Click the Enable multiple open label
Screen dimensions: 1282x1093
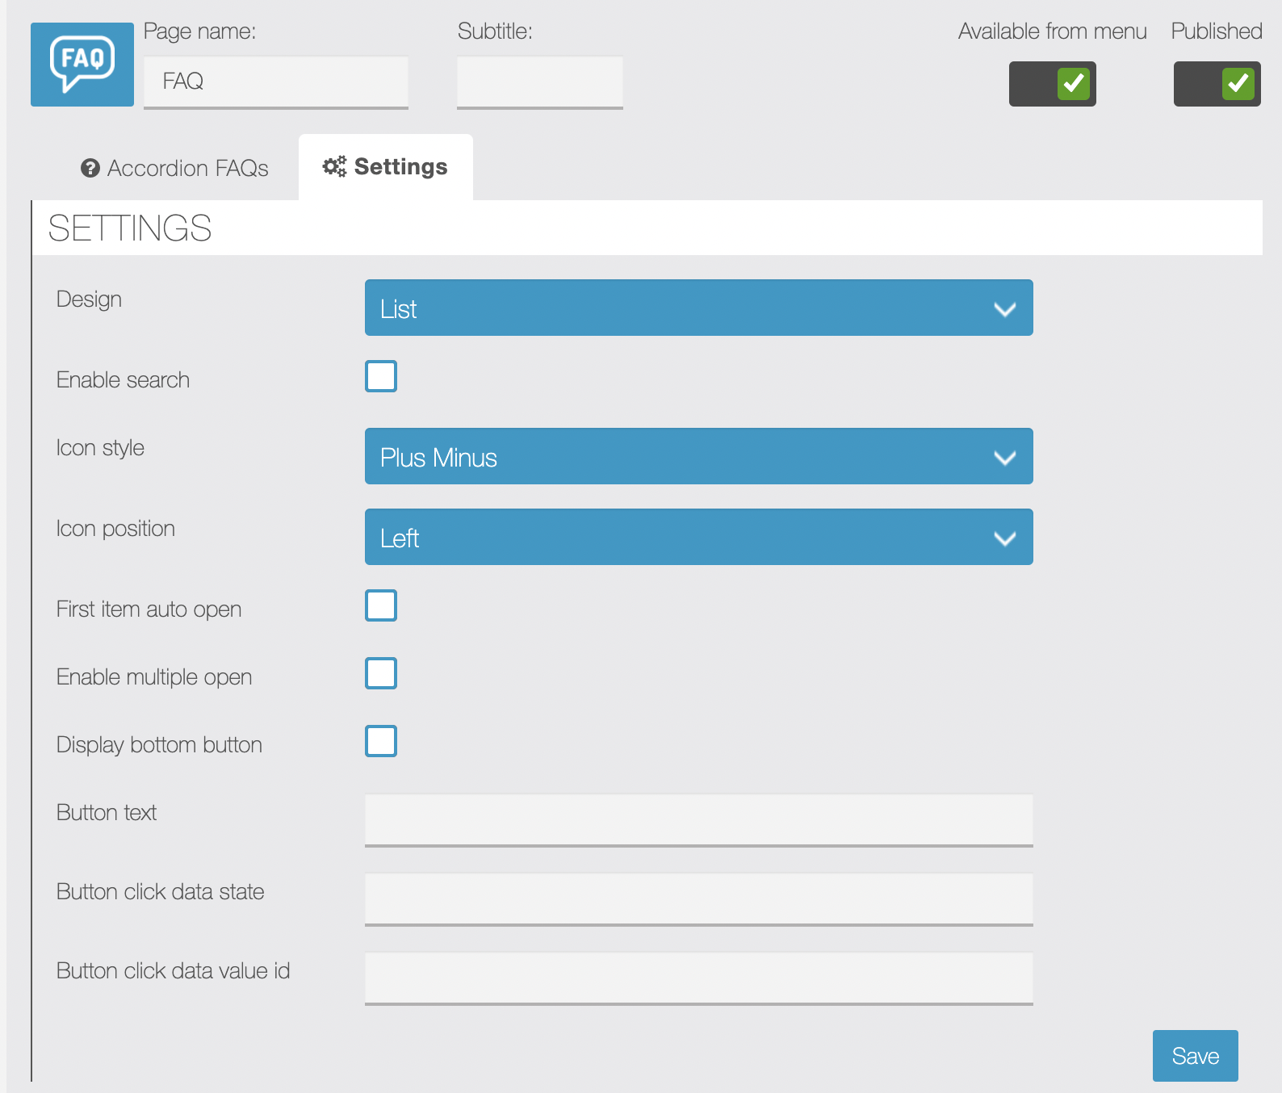pyautogui.click(x=155, y=677)
